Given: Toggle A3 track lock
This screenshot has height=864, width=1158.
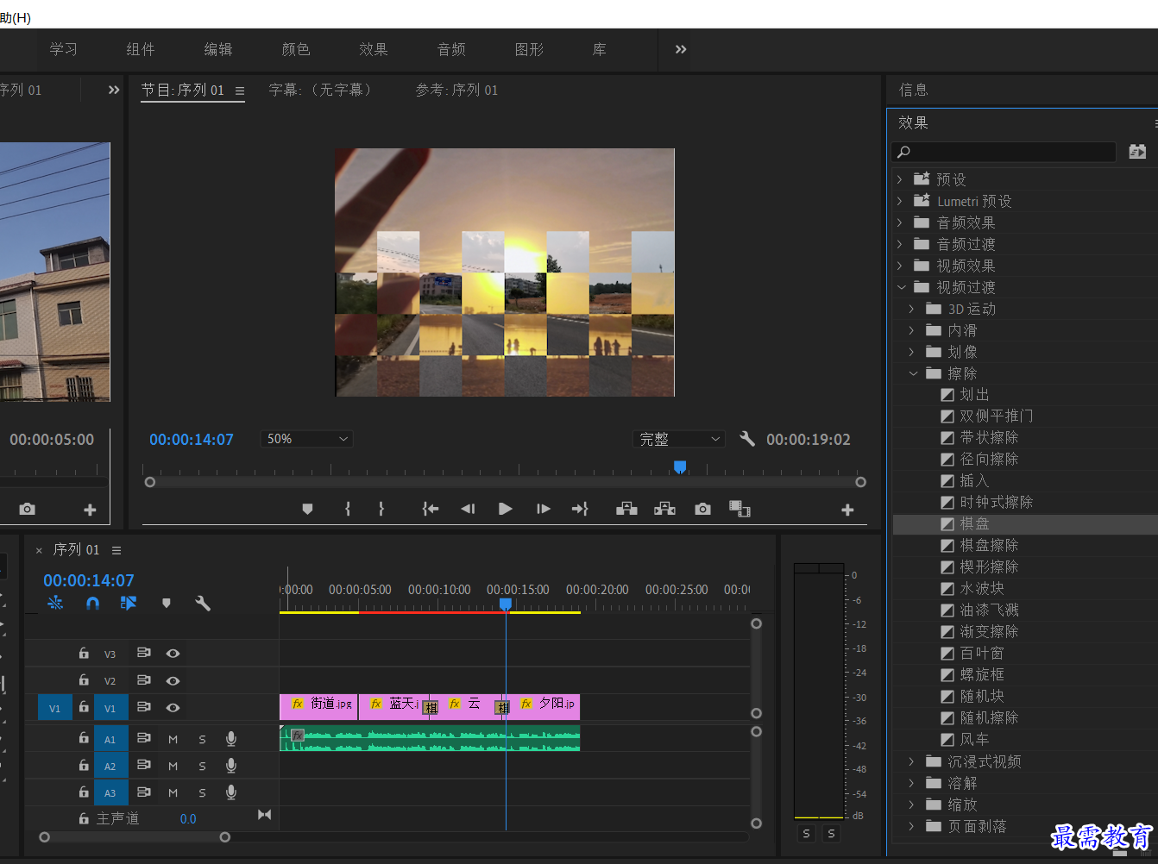Looking at the screenshot, I should coord(84,792).
